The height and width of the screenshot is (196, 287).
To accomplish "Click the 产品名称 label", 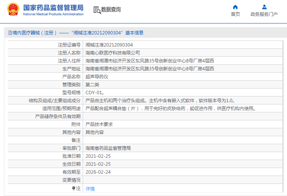I will pos(71,77).
